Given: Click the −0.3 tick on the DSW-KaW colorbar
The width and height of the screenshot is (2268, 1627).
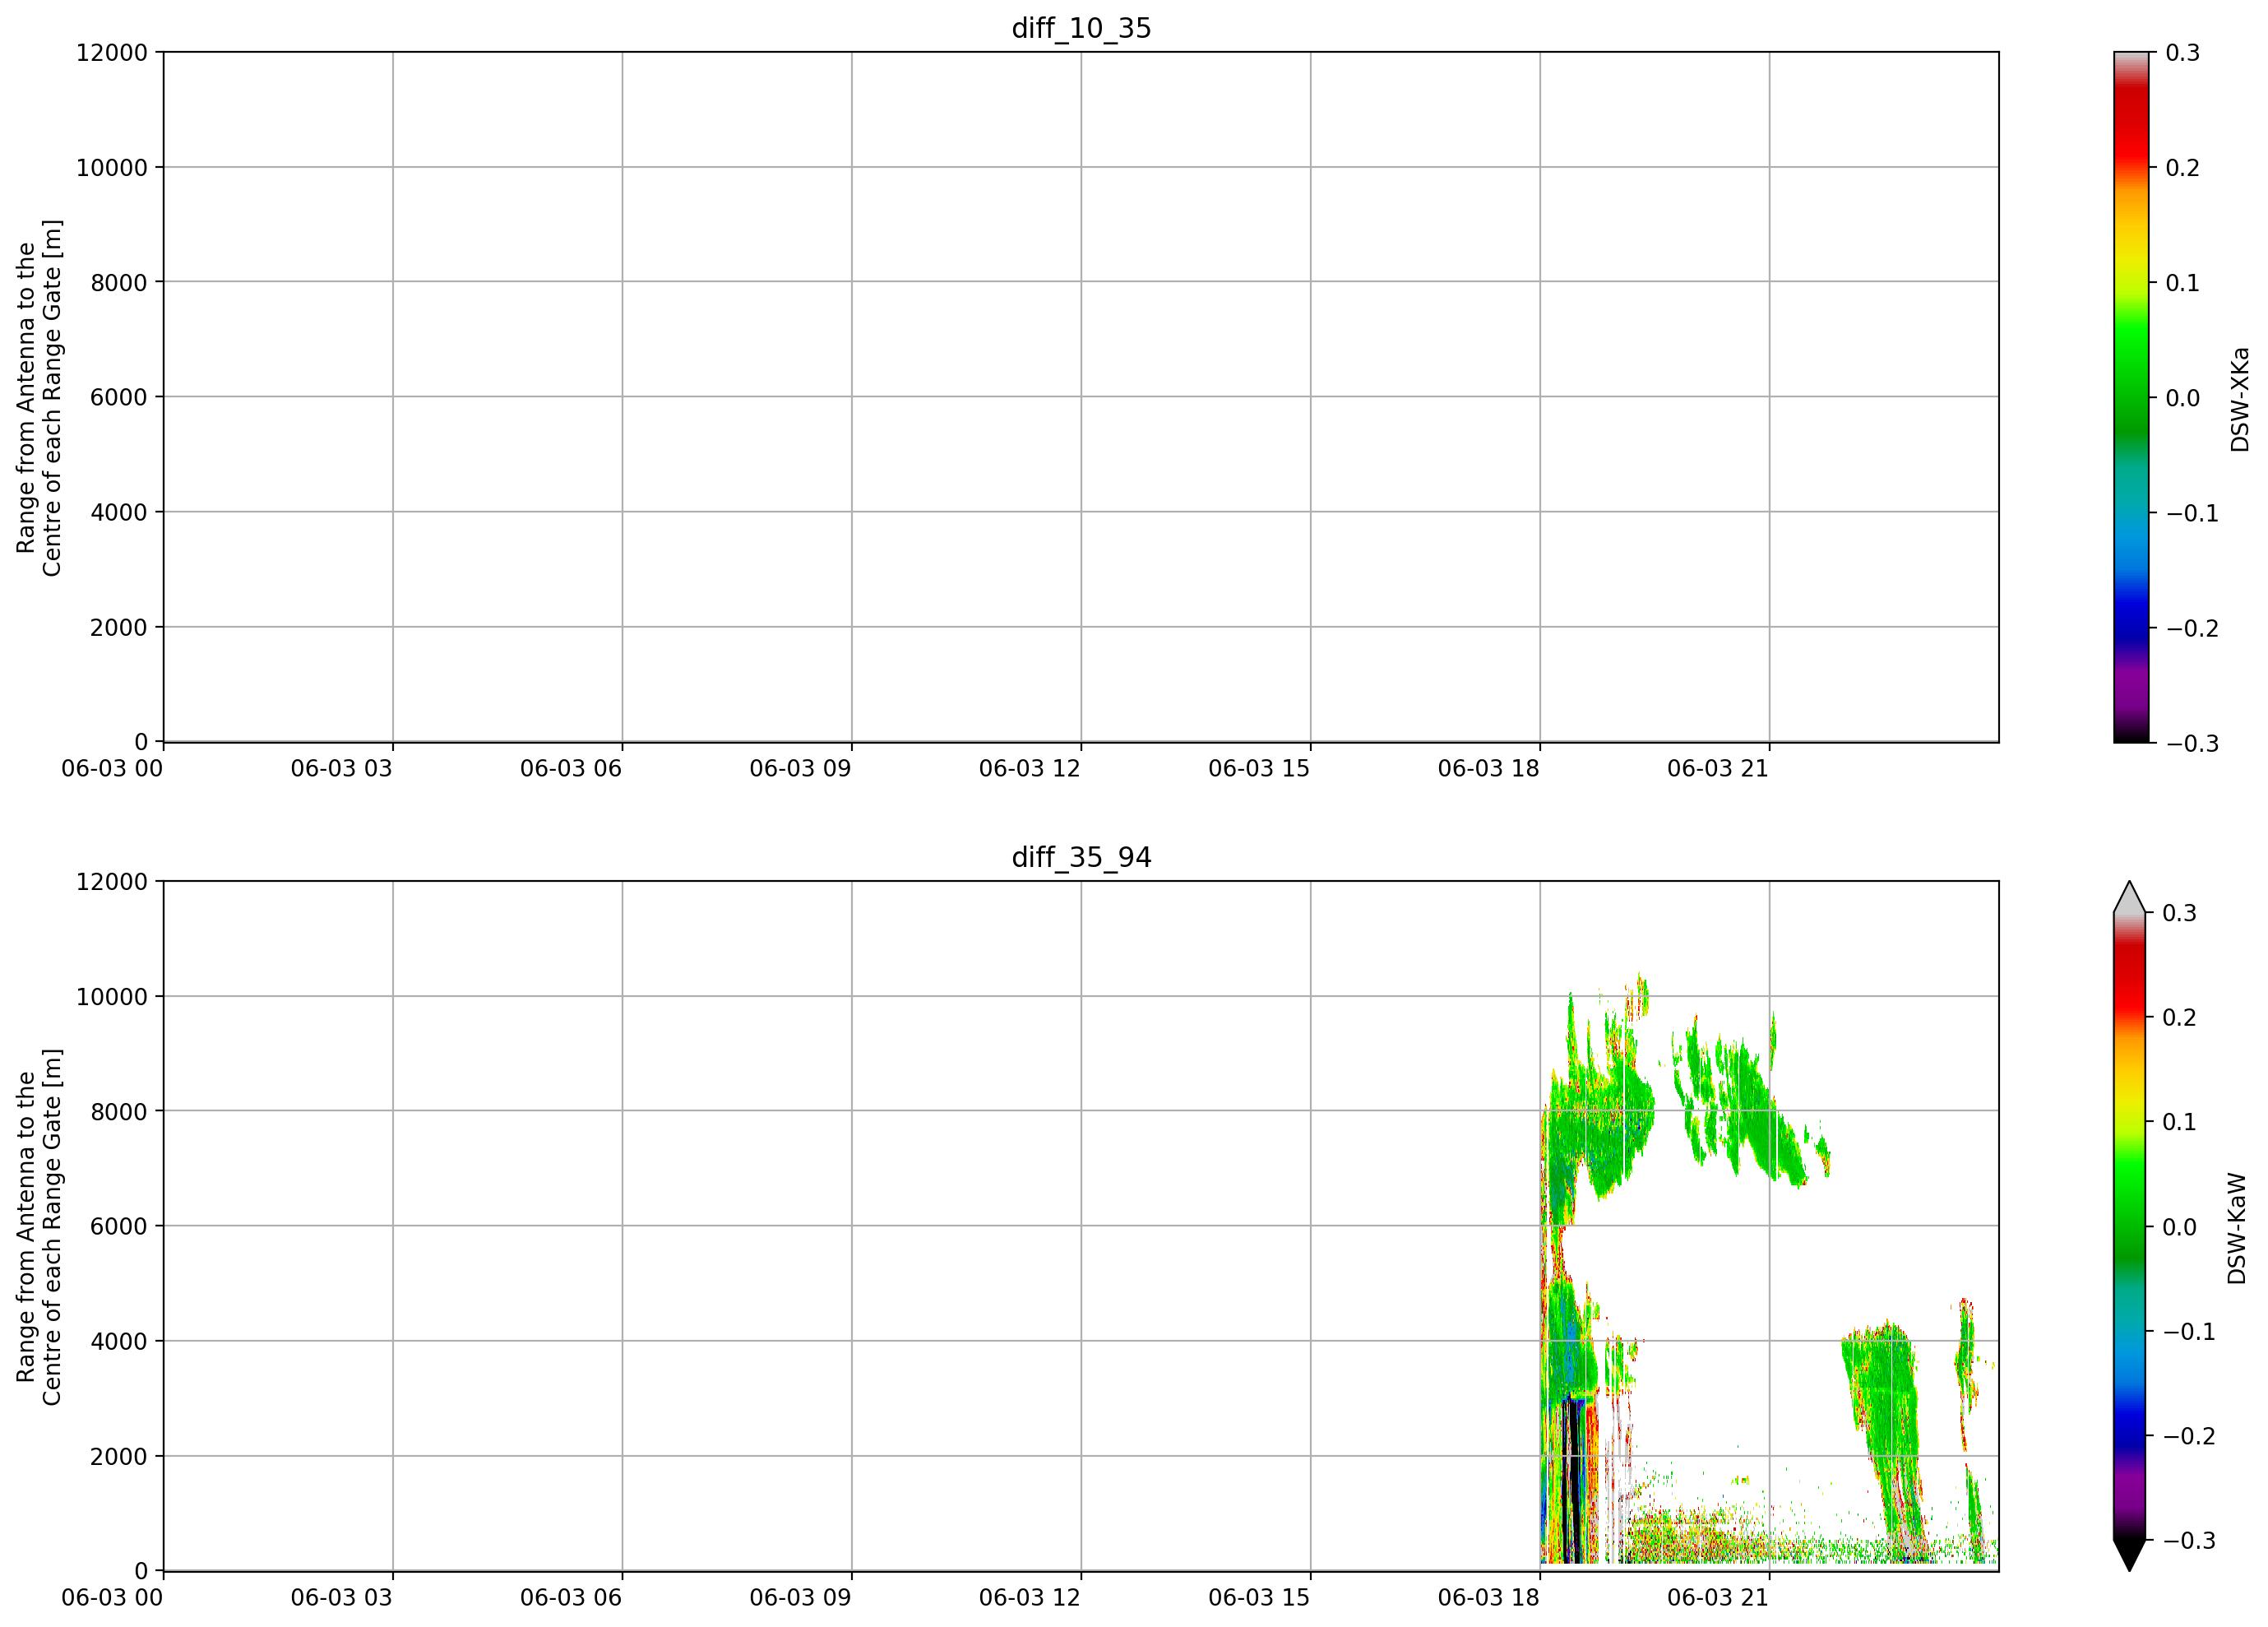Looking at the screenshot, I should (x=2190, y=1540).
